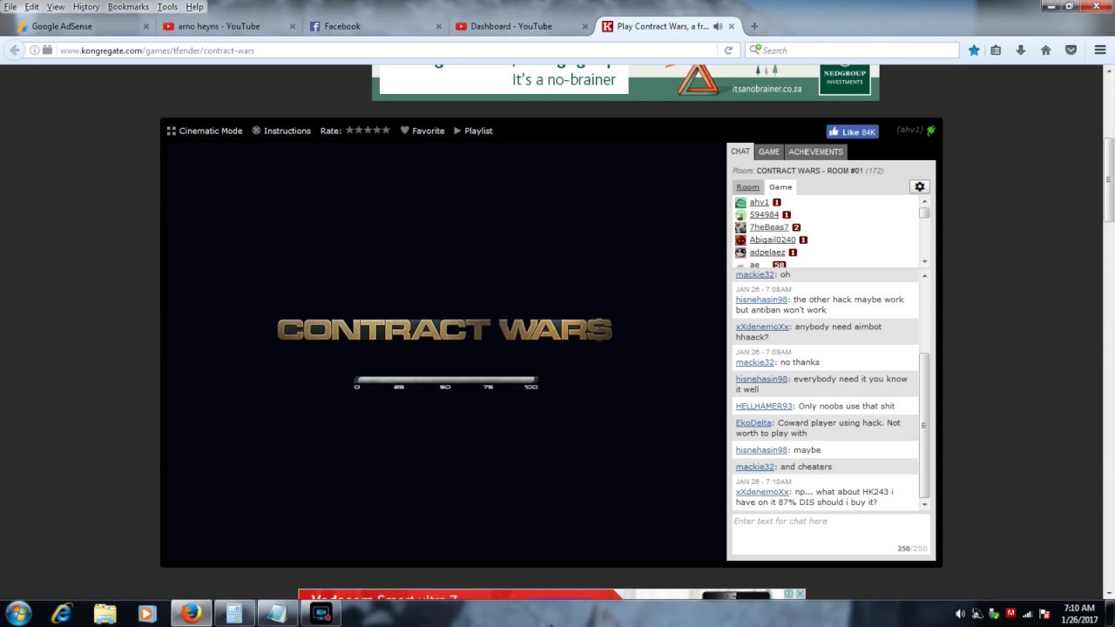Viewport: 1115px width, 627px height.
Task: Open the History menu
Action: 86,7
